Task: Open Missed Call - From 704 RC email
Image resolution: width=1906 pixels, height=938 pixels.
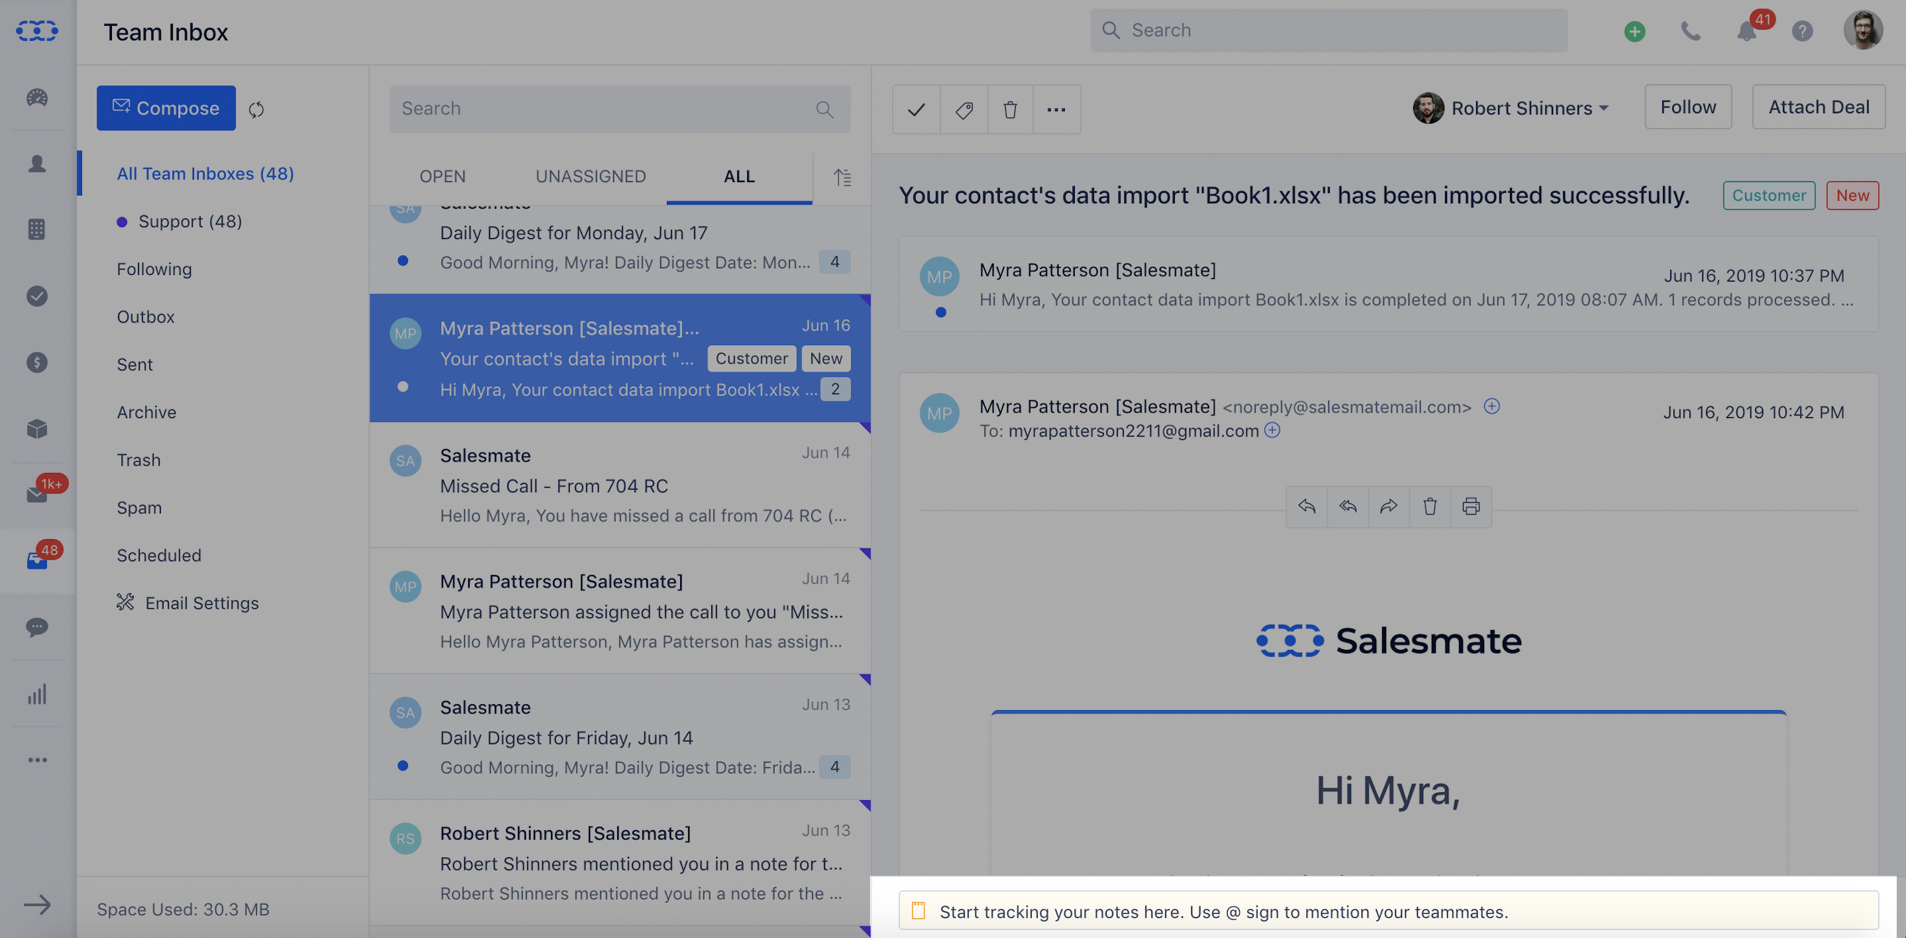Action: (x=619, y=485)
